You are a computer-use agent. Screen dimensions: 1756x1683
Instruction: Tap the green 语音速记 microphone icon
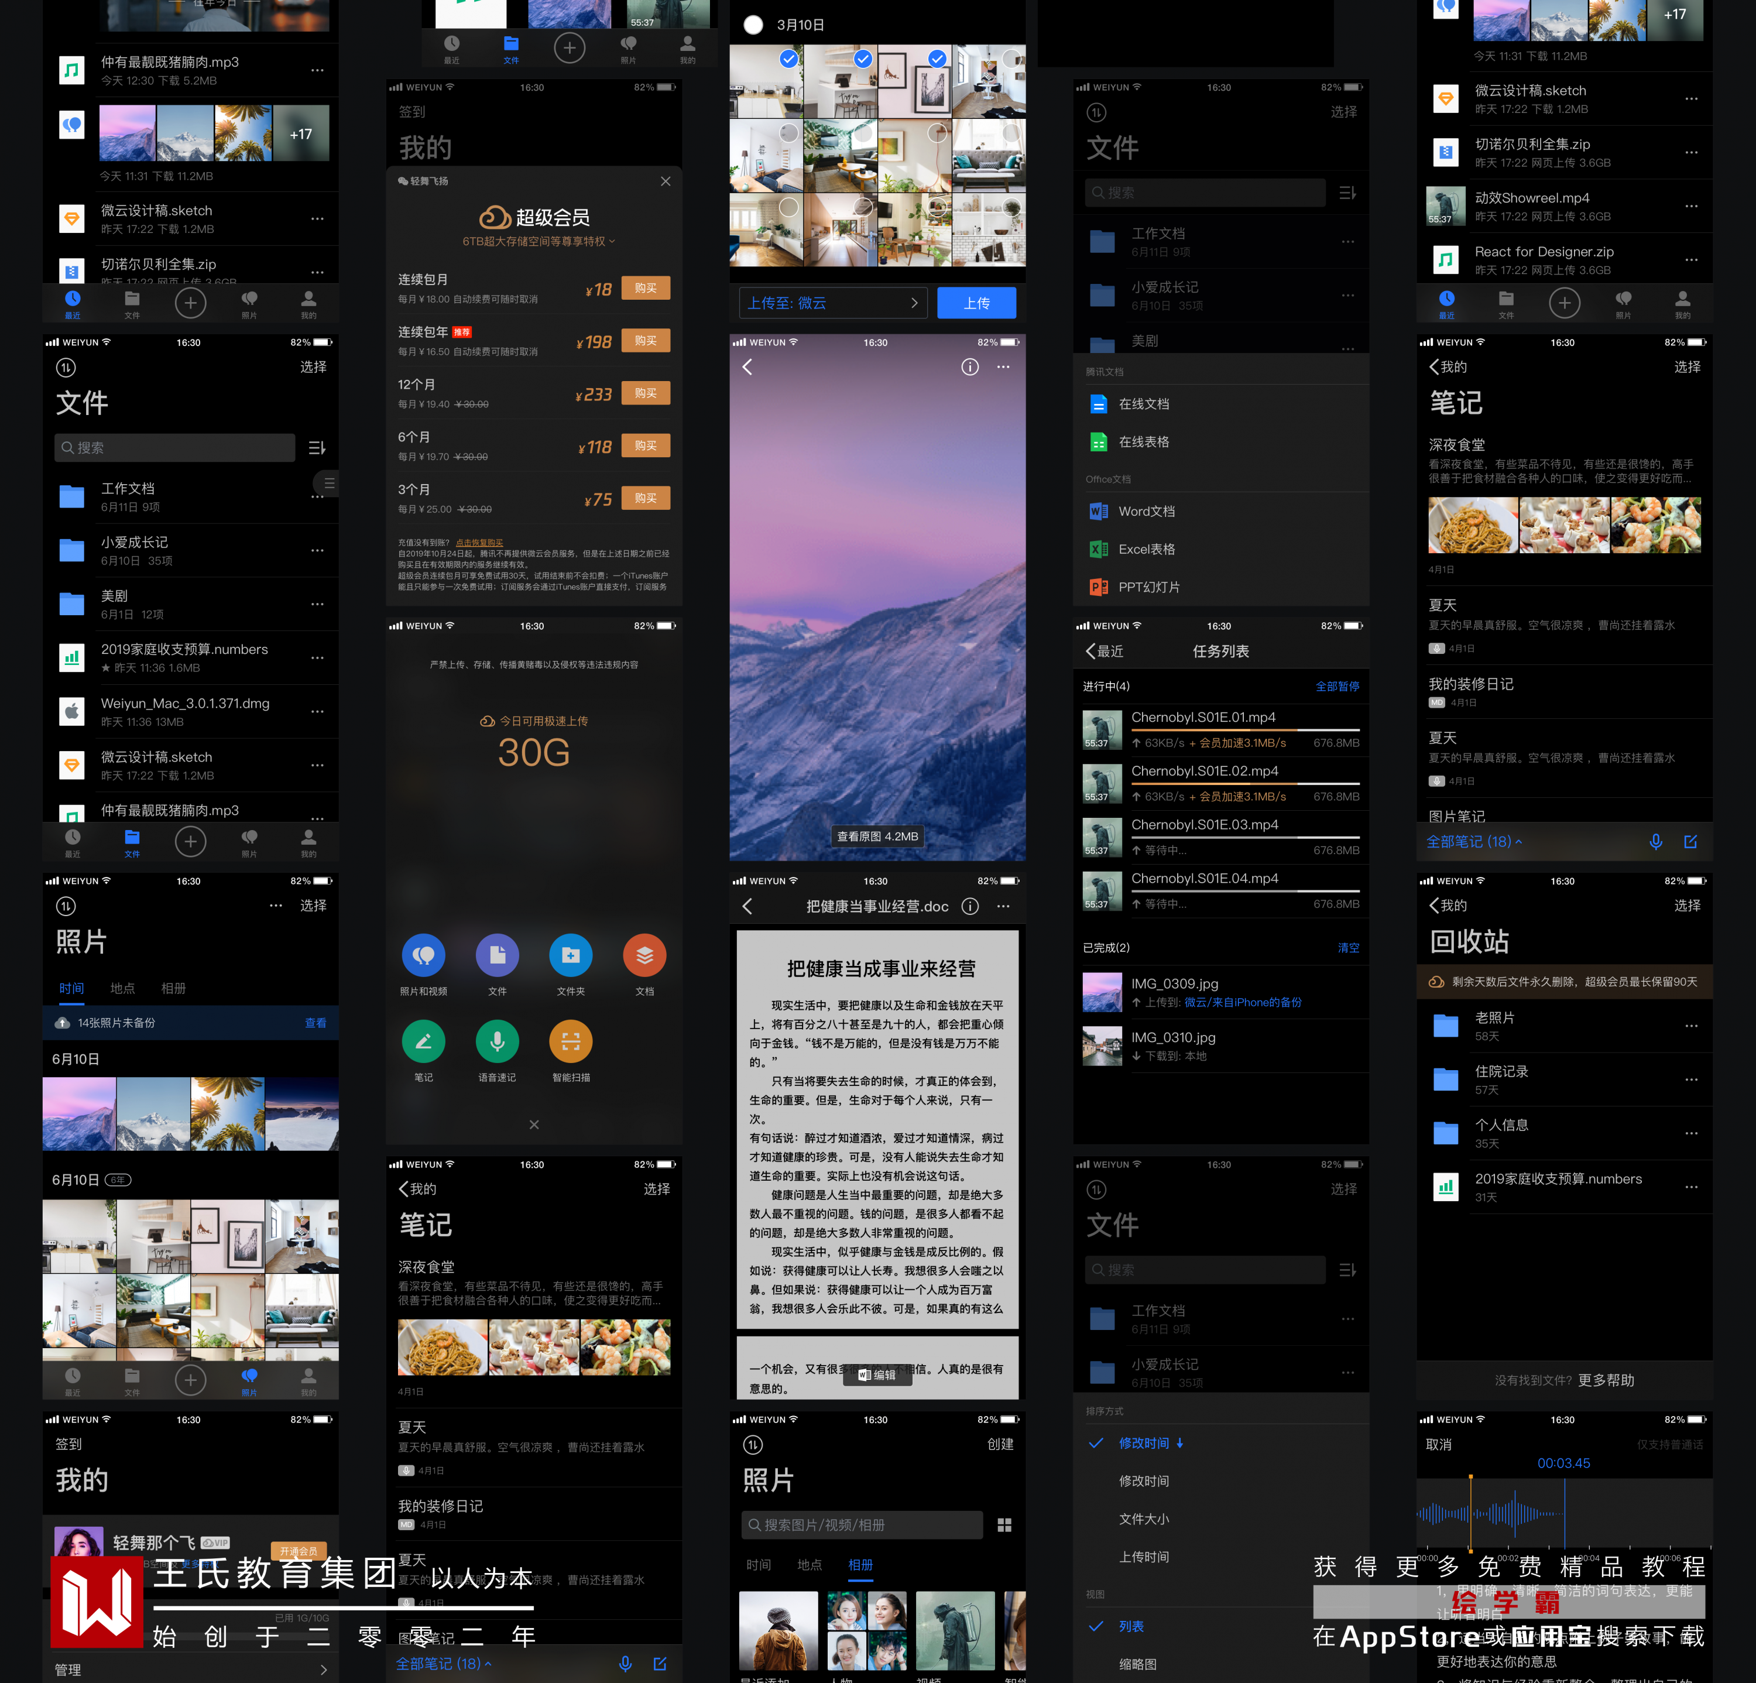pos(497,1041)
